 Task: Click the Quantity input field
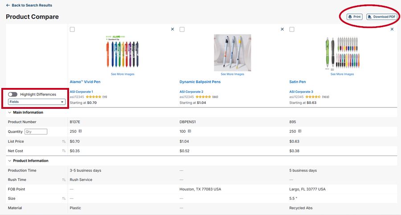click(36, 131)
